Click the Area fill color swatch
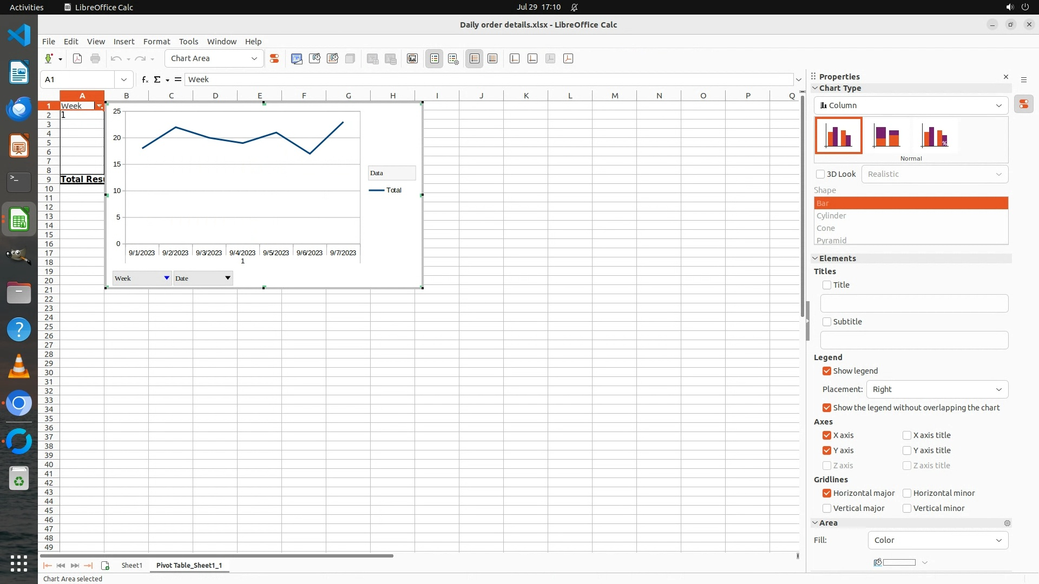 tap(899, 562)
